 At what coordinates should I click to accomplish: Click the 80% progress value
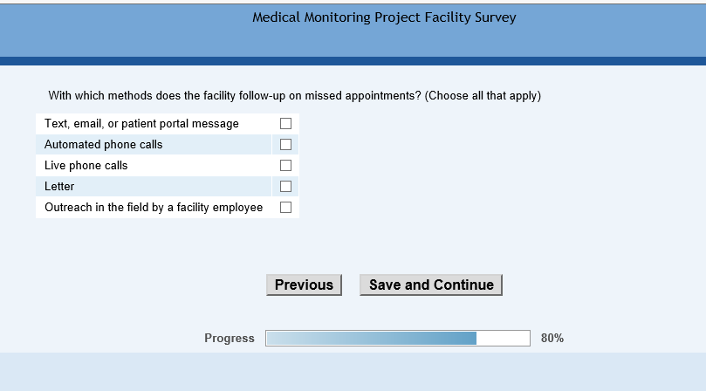point(552,339)
